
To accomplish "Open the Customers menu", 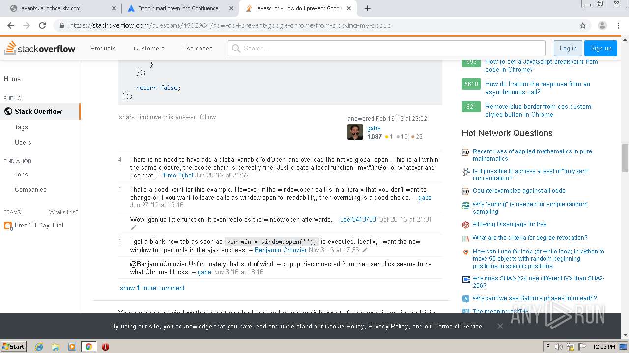I will [149, 48].
